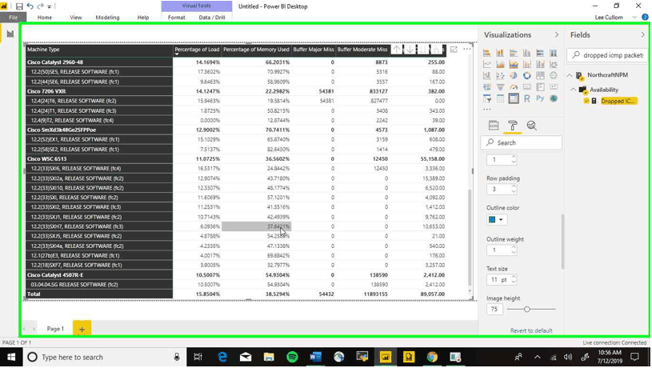The width and height of the screenshot is (652, 368).
Task: Click the formatting Search box
Action: 521,142
